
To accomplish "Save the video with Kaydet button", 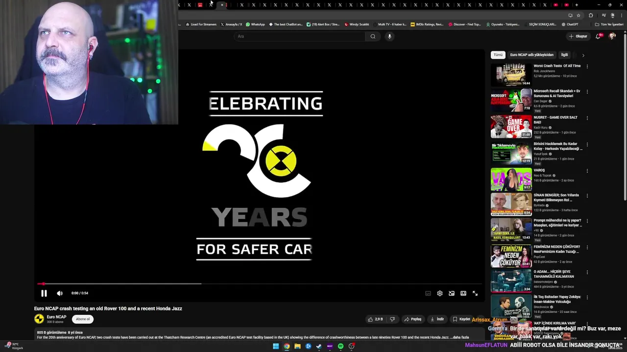I will click(x=461, y=319).
